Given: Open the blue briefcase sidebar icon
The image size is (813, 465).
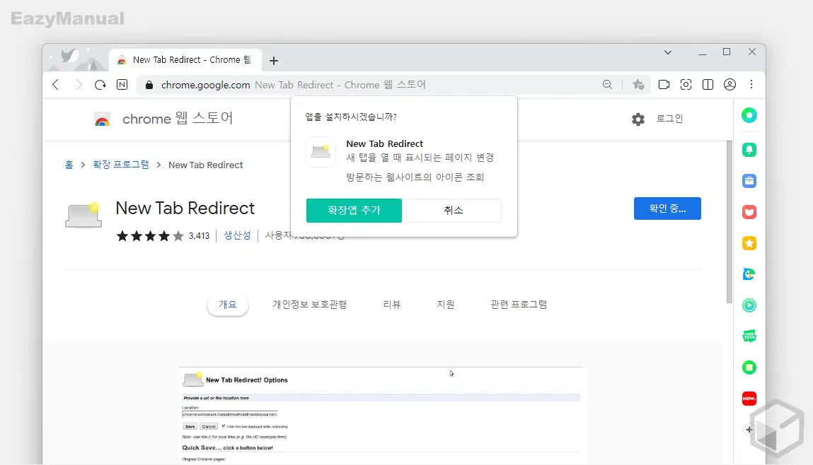Looking at the screenshot, I should tap(749, 181).
